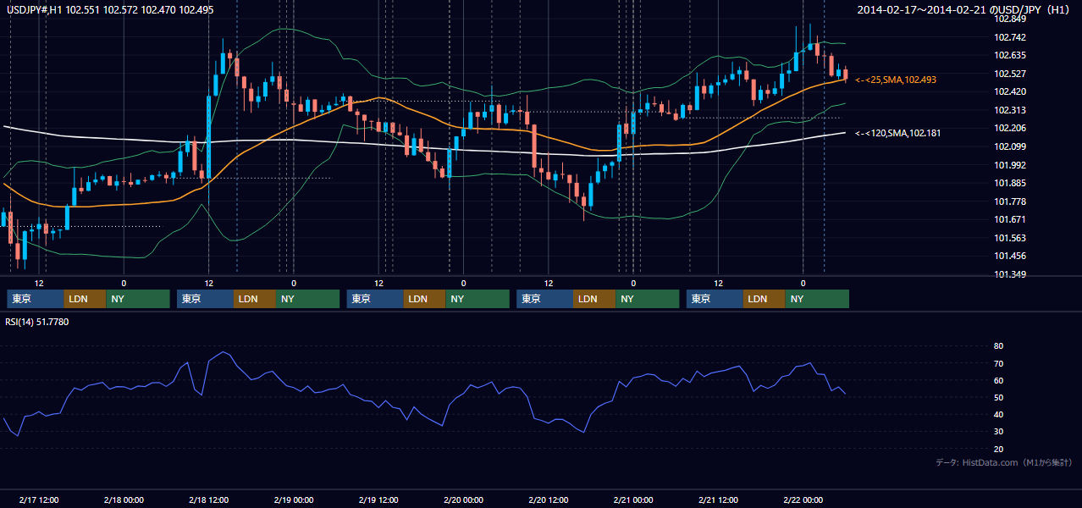This screenshot has height=508, width=1082.
Task: Click the USDJPY#,H1 price header text
Action: 108,8
